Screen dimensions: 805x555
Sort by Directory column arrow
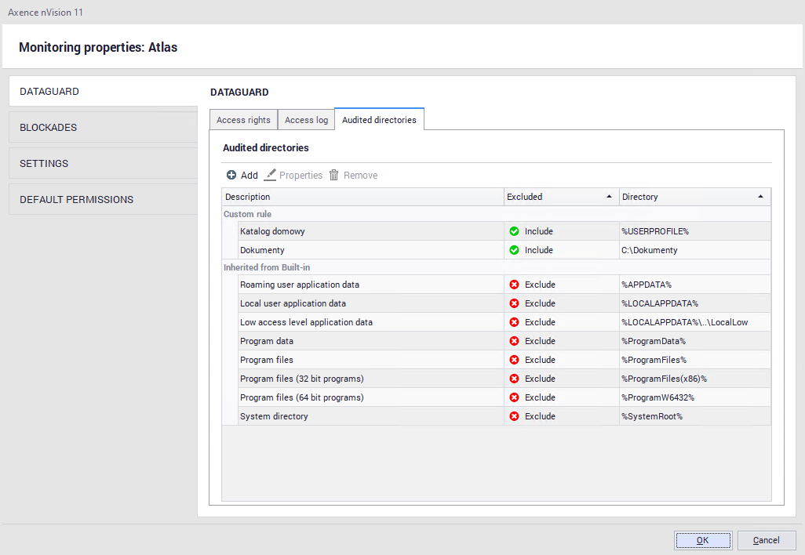coord(760,197)
